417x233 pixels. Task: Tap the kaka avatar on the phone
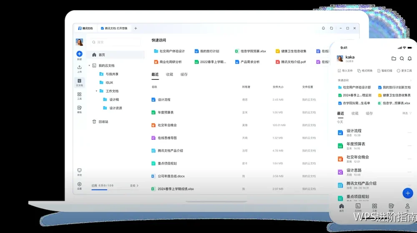coord(340,59)
